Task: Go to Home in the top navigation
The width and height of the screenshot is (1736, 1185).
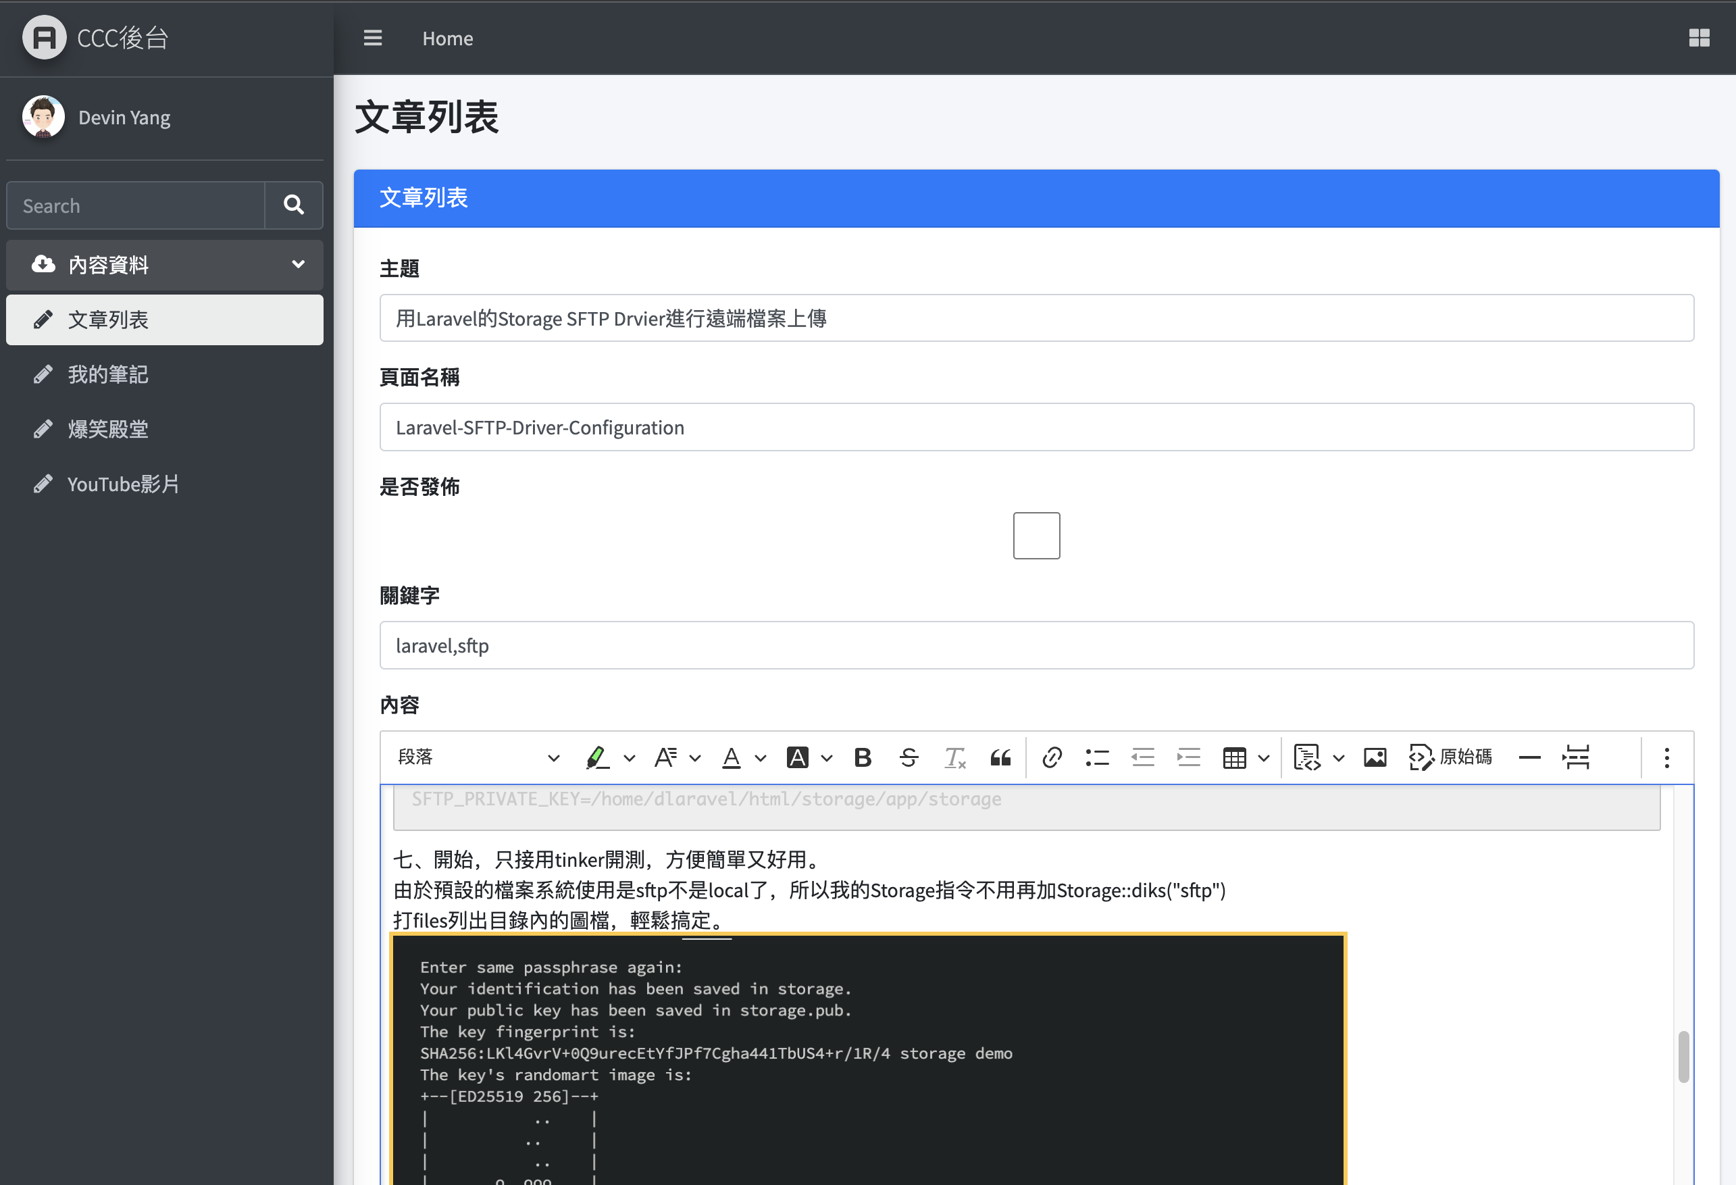Action: (447, 38)
